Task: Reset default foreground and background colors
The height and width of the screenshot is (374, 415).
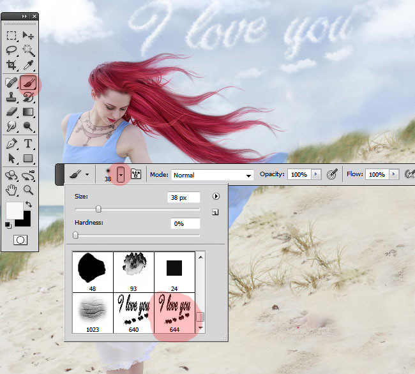Action: 8,225
